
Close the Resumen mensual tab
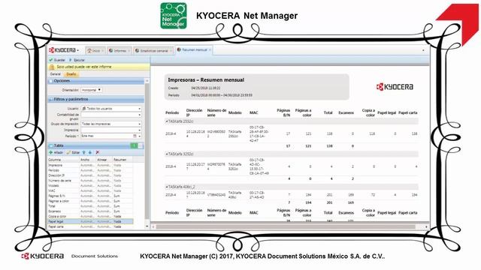pos(210,50)
